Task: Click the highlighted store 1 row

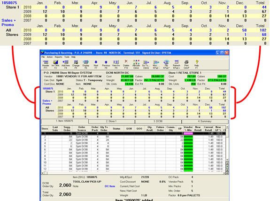Action: [133, 133]
